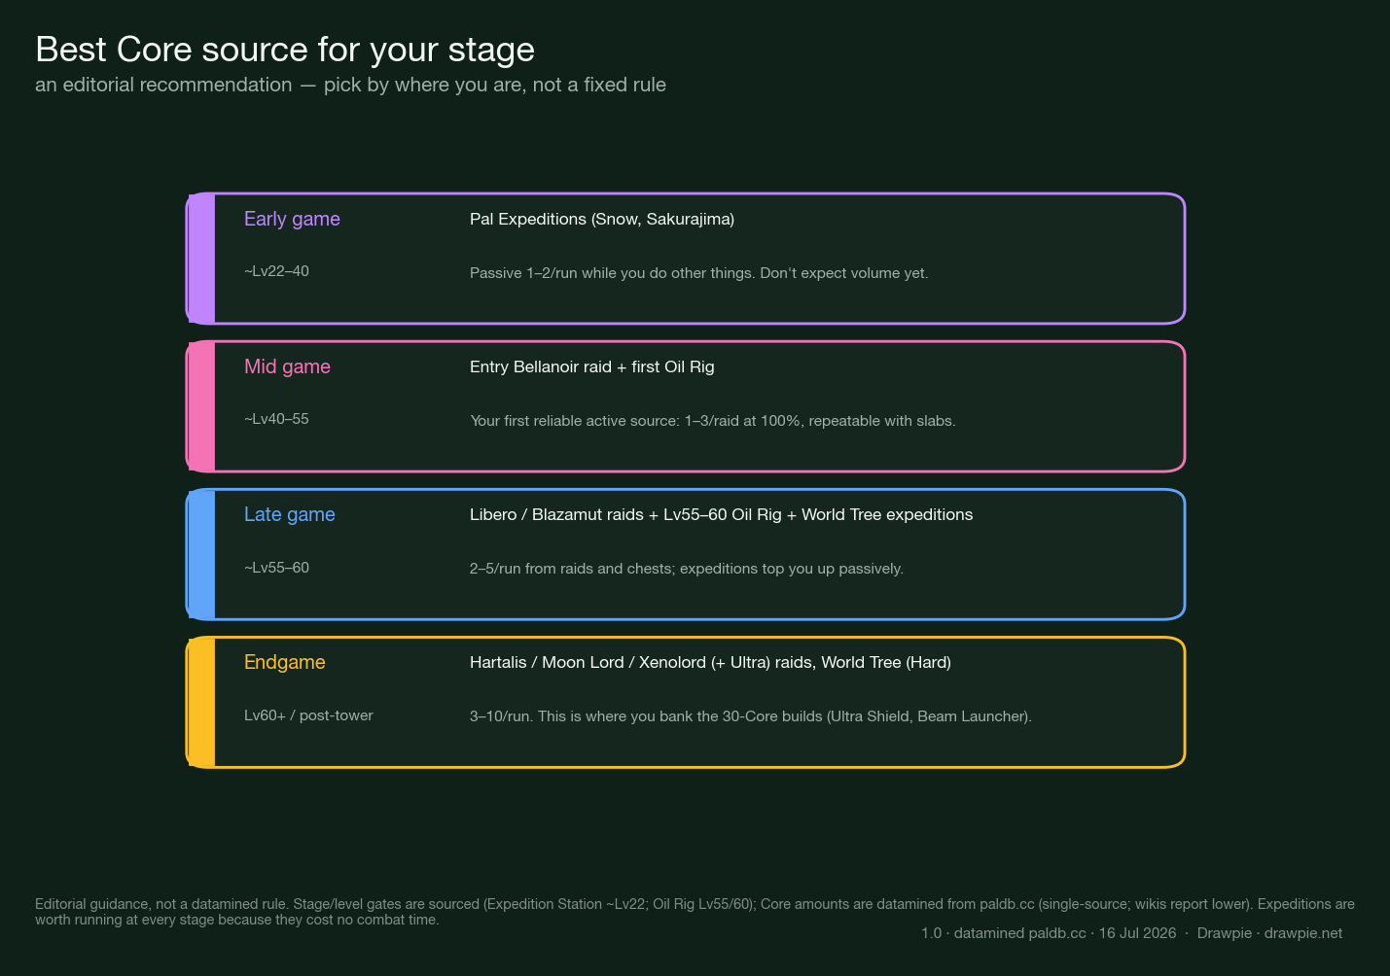Select the 'Endgame' stage heading
Image resolution: width=1390 pixels, height=976 pixels.
pyautogui.click(x=285, y=662)
